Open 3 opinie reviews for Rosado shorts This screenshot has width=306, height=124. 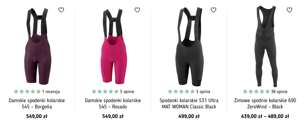[127, 92]
